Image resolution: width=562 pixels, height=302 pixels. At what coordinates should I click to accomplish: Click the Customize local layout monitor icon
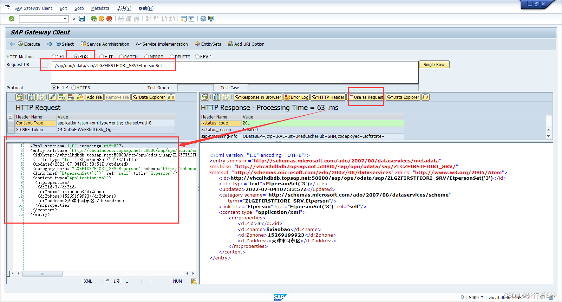pos(211,19)
